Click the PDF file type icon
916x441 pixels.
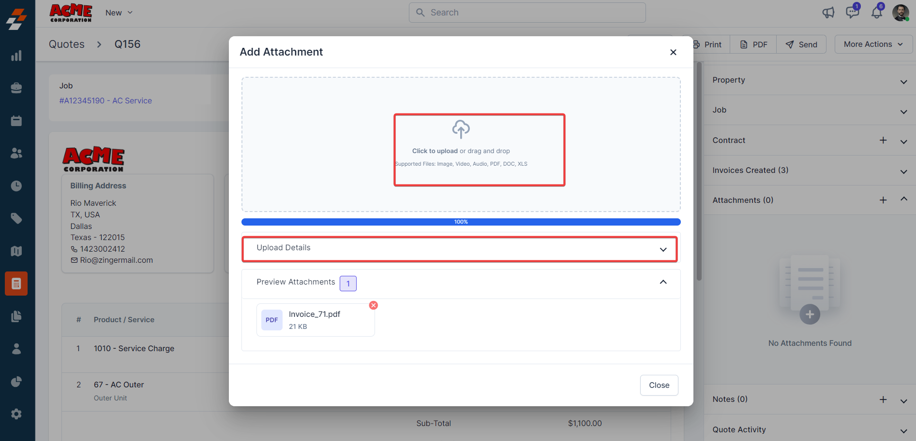272,320
